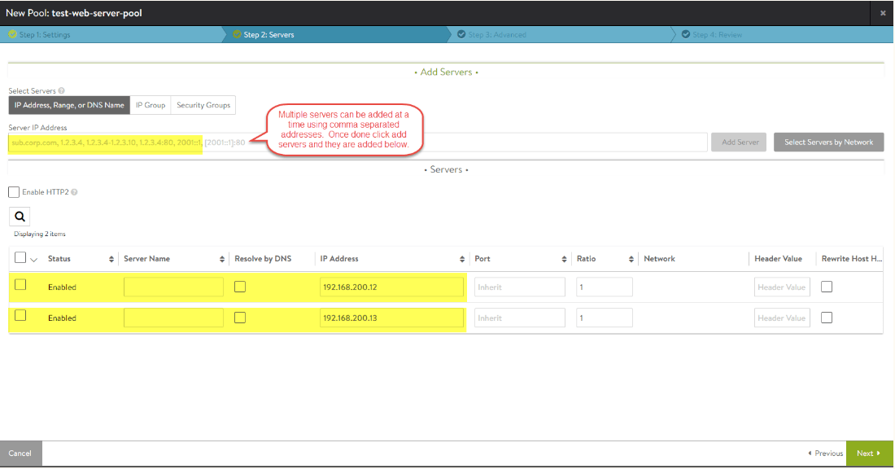Click Server Name field for 192.168.200.13
This screenshot has width=895, height=469.
coord(173,318)
